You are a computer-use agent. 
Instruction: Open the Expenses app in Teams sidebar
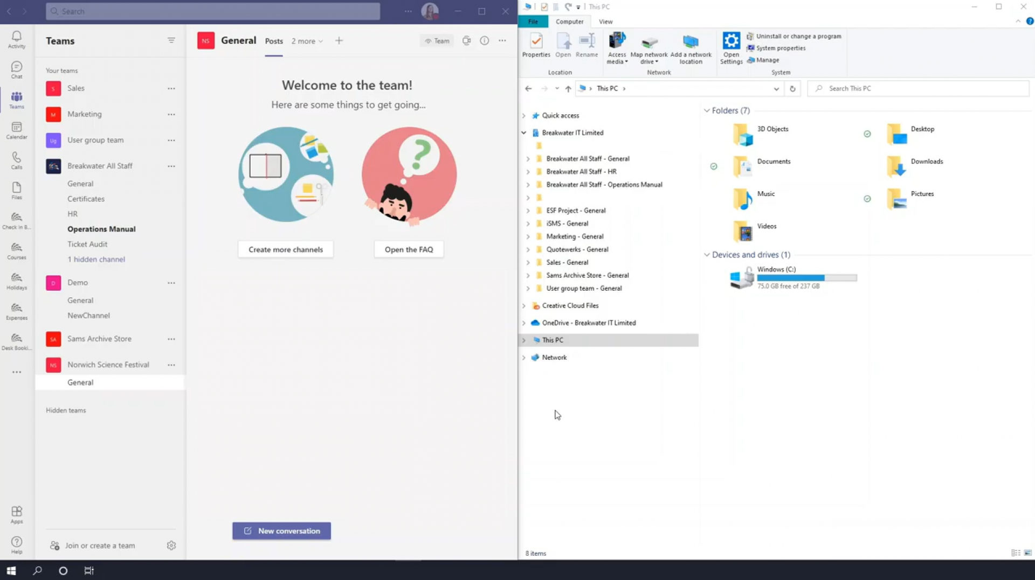pyautogui.click(x=17, y=311)
